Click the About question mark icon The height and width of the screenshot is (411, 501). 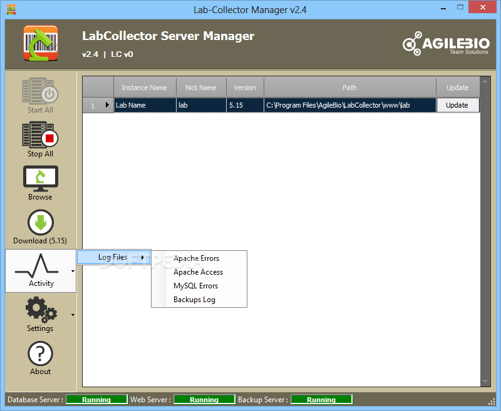(40, 353)
